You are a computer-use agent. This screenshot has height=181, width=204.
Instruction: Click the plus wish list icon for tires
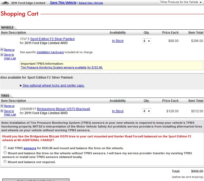tap(2, 111)
